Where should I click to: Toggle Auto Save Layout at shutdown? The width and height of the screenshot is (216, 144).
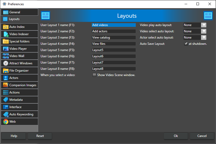[x=186, y=44]
